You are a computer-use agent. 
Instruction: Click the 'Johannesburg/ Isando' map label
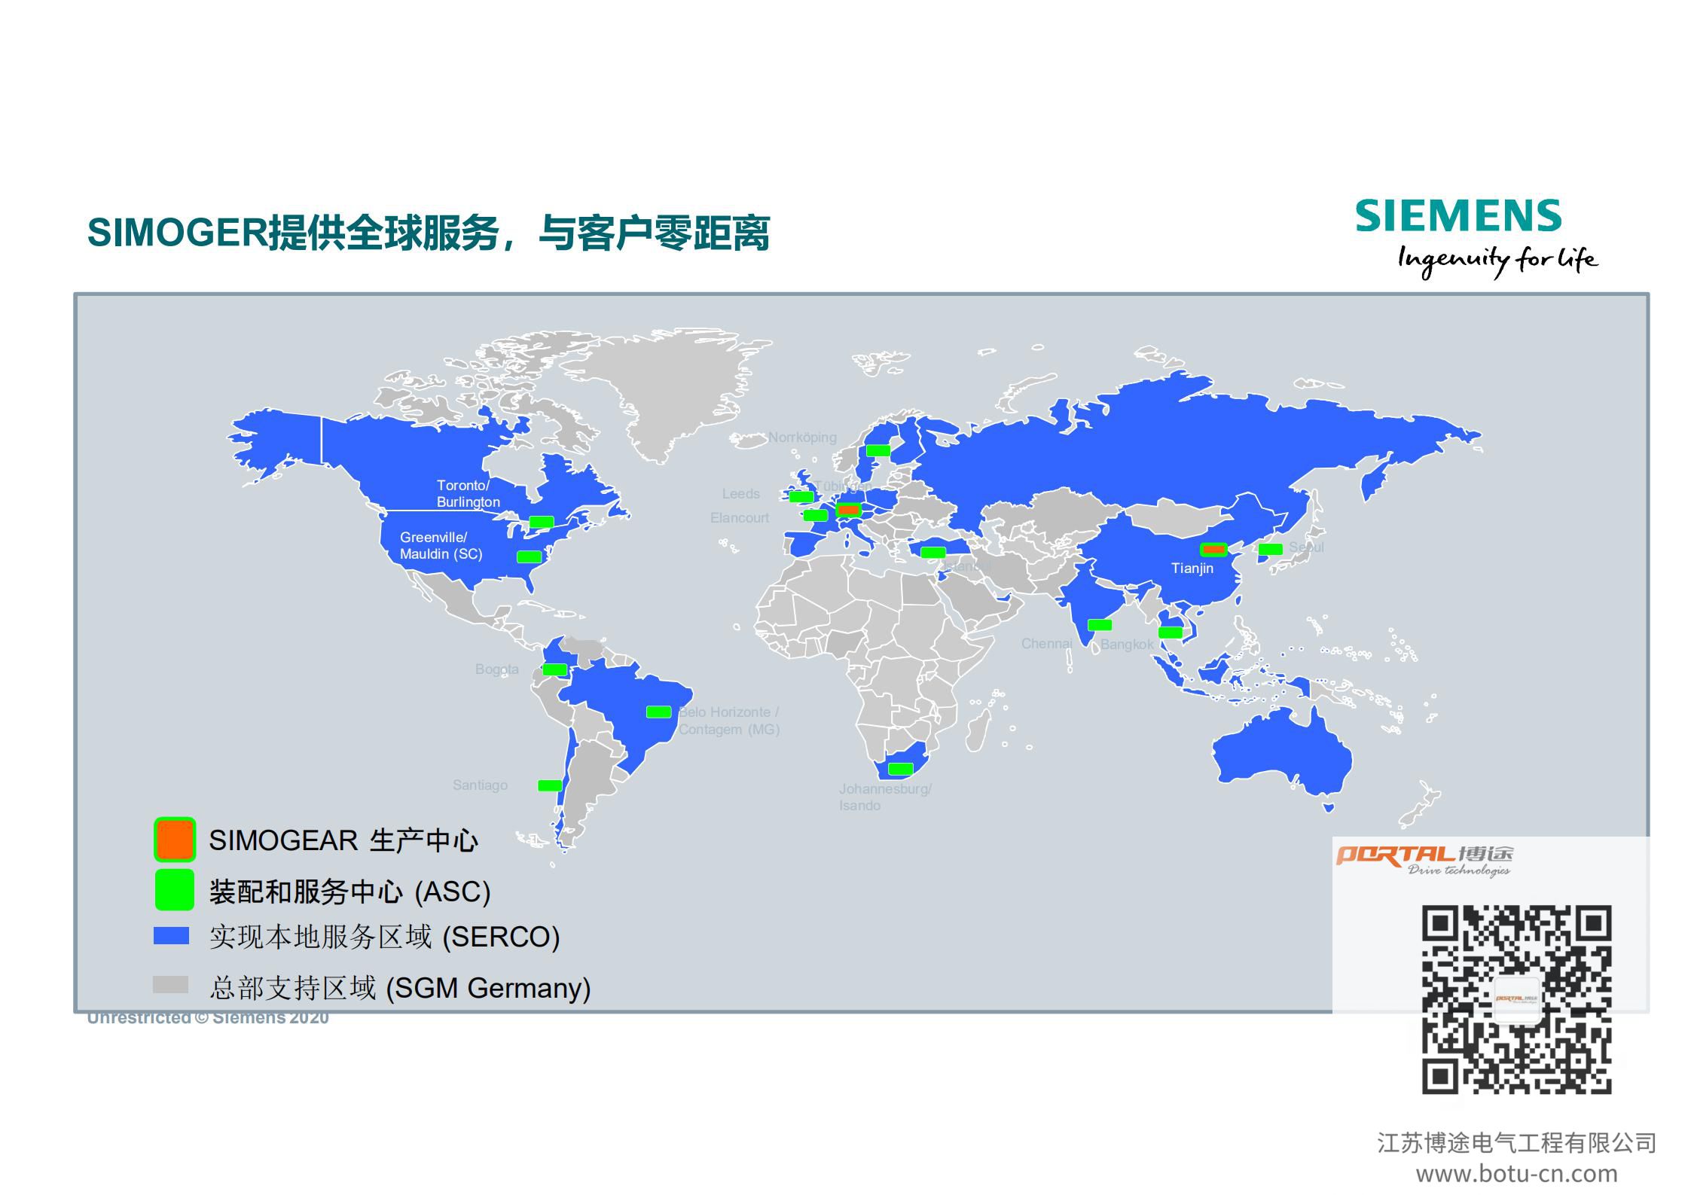(x=885, y=797)
